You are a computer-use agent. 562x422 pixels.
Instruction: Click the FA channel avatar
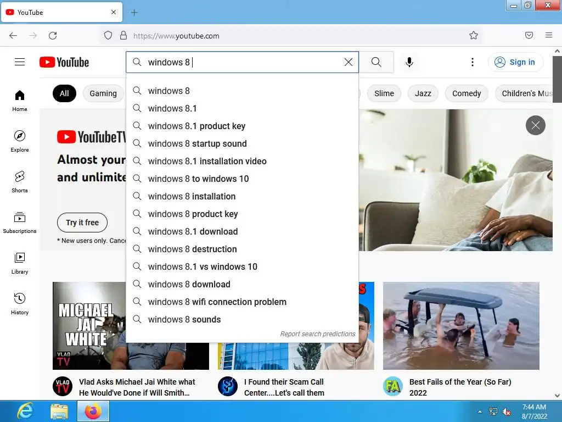pos(393,386)
